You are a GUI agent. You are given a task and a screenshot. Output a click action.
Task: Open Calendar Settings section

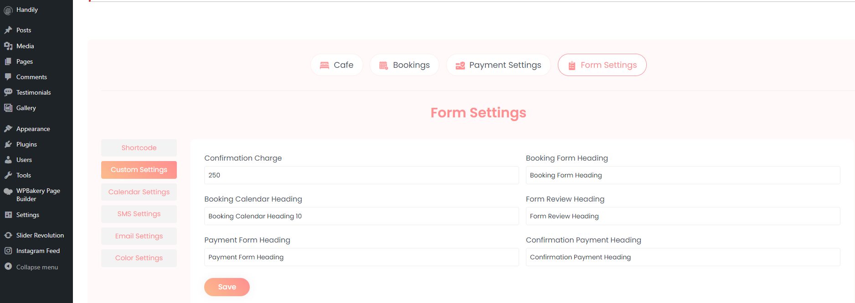[139, 192]
